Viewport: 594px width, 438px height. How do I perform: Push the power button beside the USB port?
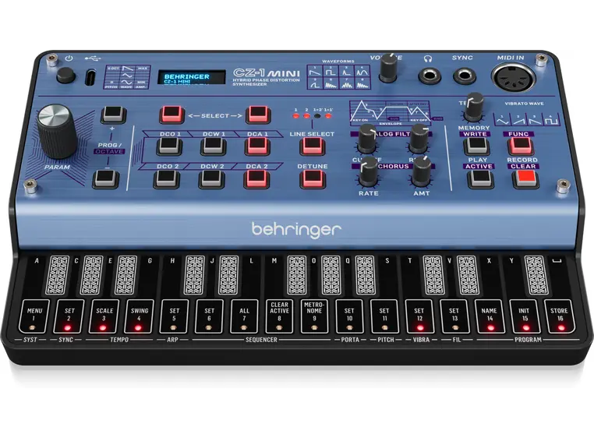coord(65,75)
